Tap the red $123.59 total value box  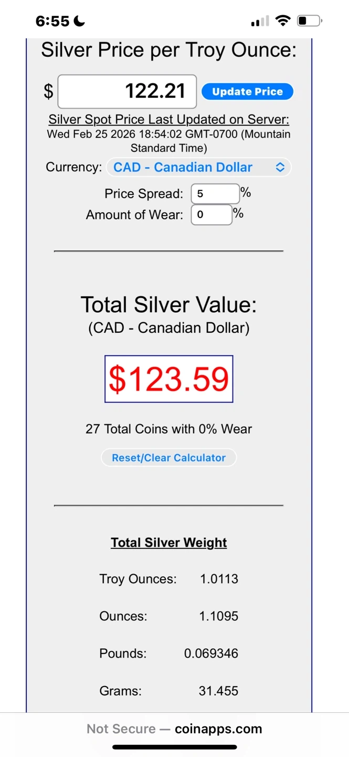(x=168, y=379)
